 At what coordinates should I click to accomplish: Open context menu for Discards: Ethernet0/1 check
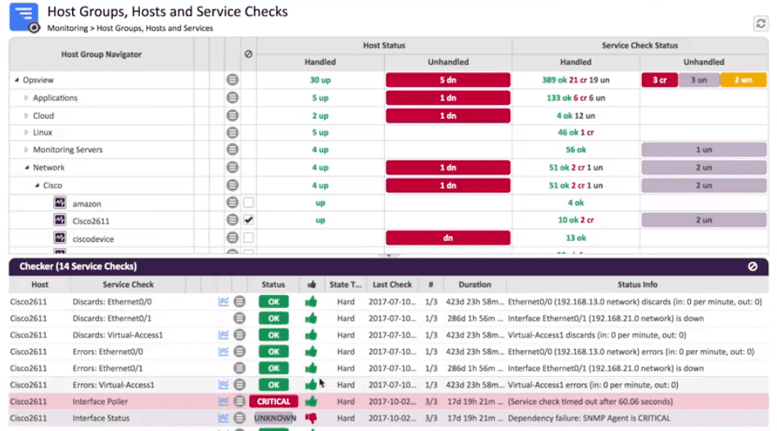[x=239, y=319]
